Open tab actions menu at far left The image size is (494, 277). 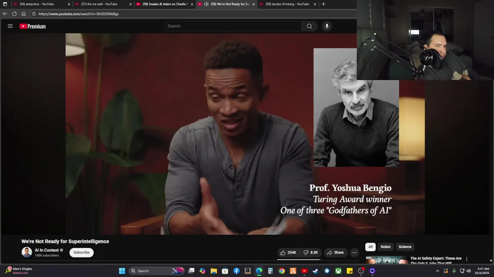(5, 4)
